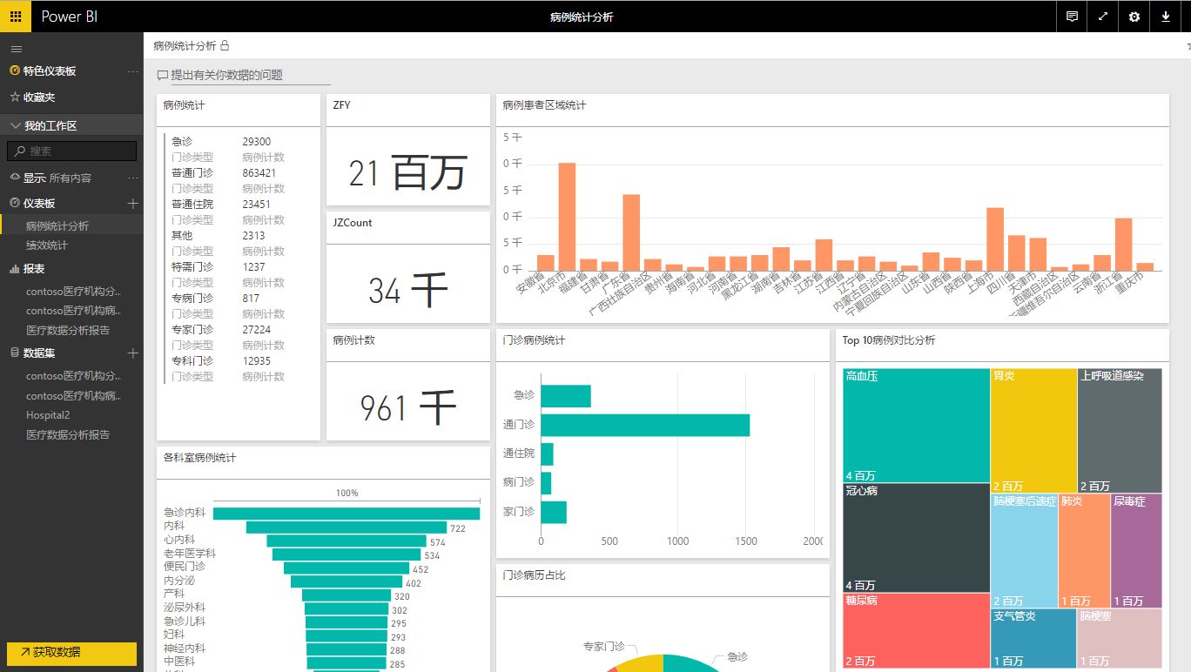Click the 普通门诊 value 863421
Screen dimensions: 1191x672
pos(259,173)
